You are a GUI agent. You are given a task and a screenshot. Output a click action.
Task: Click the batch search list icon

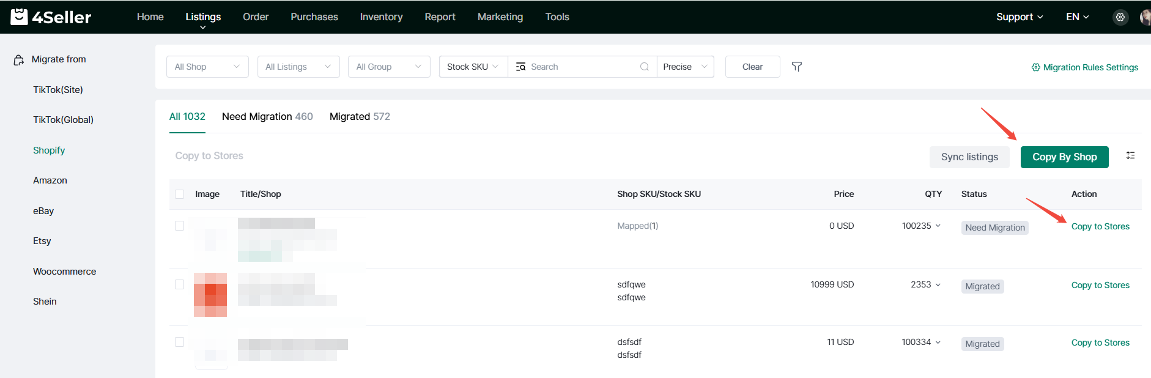(520, 67)
